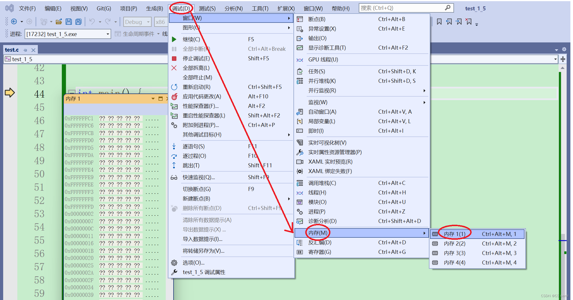Viewport: 573px width, 300px height.
Task: Select Memory 4 (内存 4) menu entry
Action: point(477,263)
